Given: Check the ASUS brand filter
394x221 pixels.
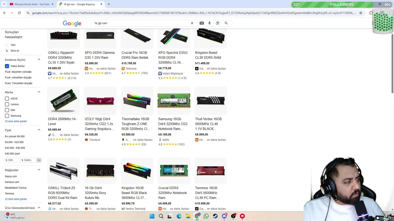Looking at the screenshot, I should [7, 99].
